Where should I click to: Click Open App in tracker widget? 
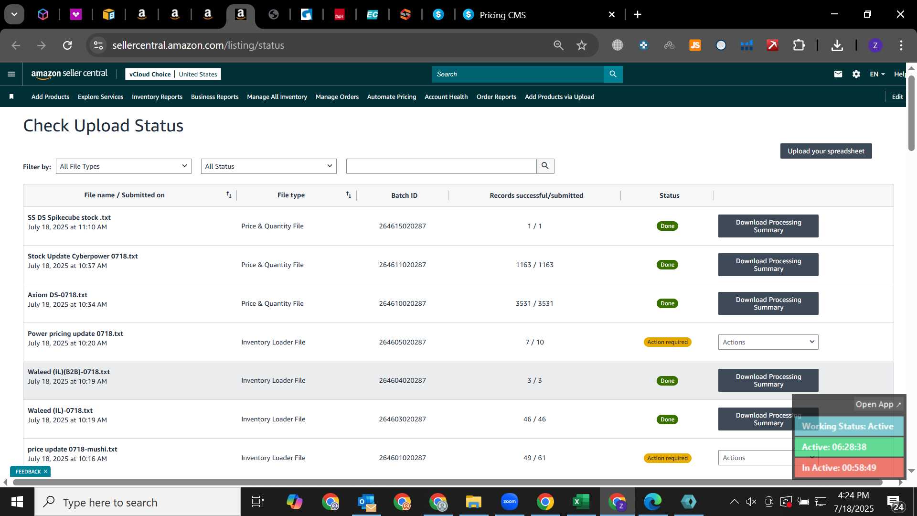878,404
